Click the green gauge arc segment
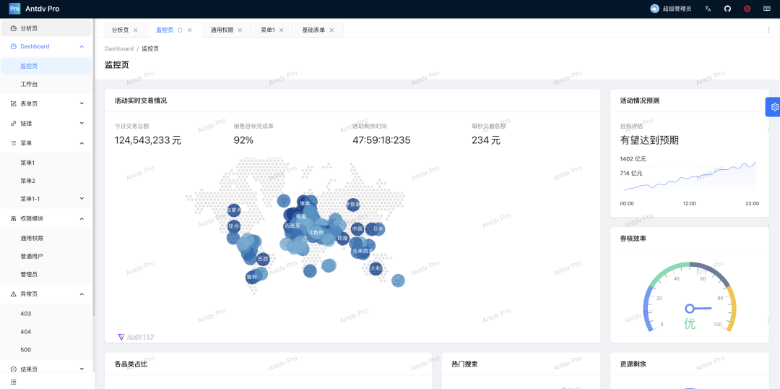This screenshot has height=389, width=780. pos(669,273)
